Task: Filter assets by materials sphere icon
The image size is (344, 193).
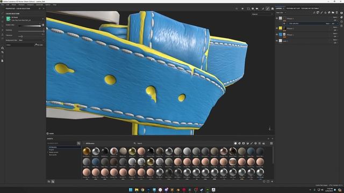Action: tap(235, 143)
